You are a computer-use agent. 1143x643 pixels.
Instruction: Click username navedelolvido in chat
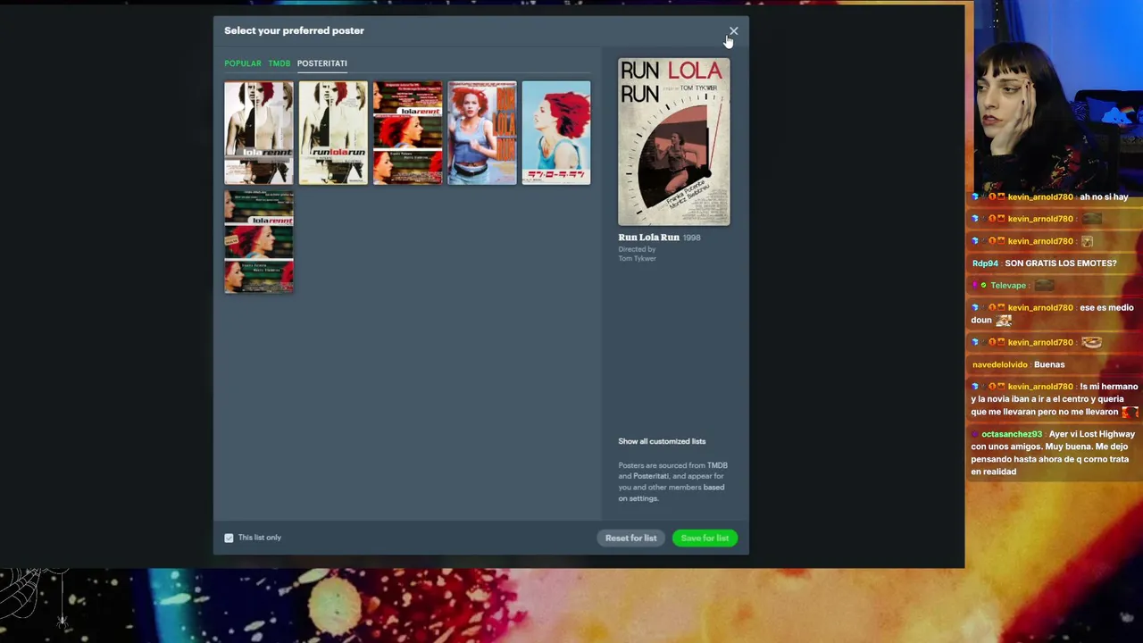[x=999, y=364]
